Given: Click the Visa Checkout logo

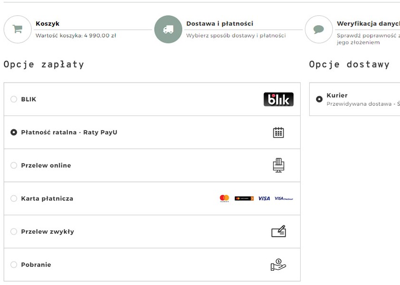Looking at the screenshot, I should tap(283, 199).
